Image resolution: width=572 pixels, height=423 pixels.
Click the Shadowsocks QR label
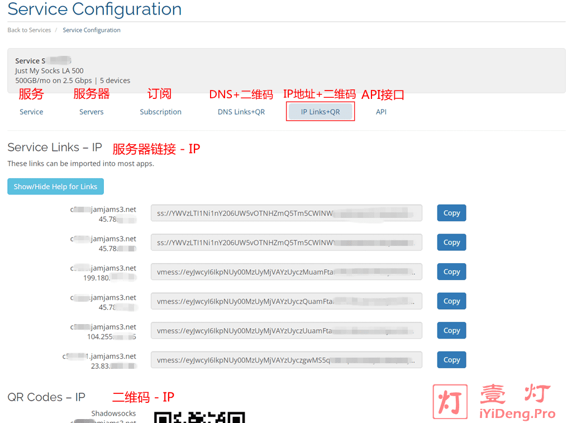tap(113, 414)
